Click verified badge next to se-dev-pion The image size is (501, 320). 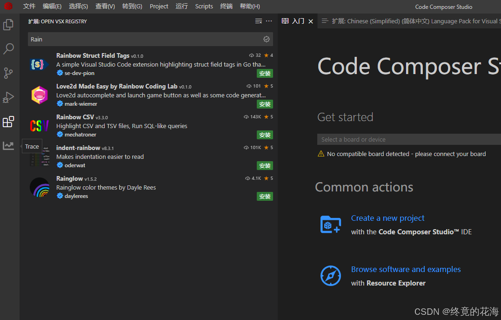pos(60,73)
